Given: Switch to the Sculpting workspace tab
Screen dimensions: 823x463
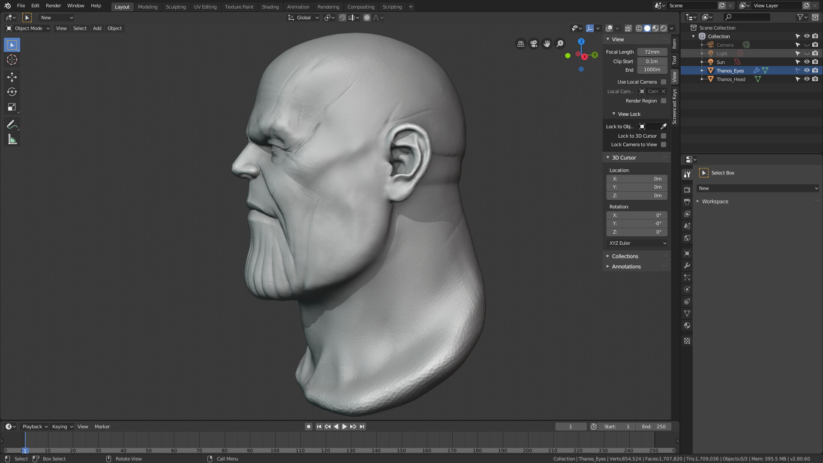Looking at the screenshot, I should tap(176, 7).
